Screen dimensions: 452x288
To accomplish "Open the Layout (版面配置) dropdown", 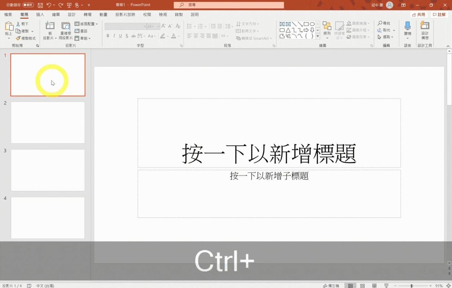I will 86,24.
